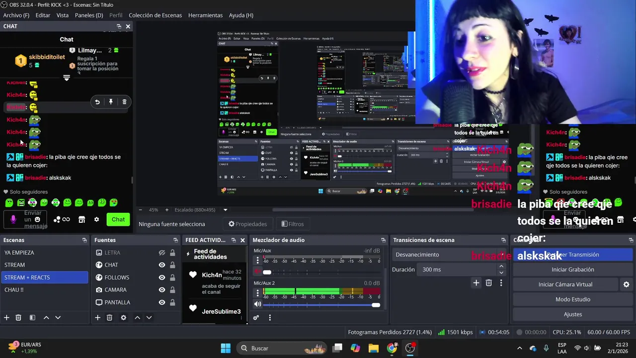Hide the CHAT source with eye icon
This screenshot has width=636, height=358.
[162, 265]
